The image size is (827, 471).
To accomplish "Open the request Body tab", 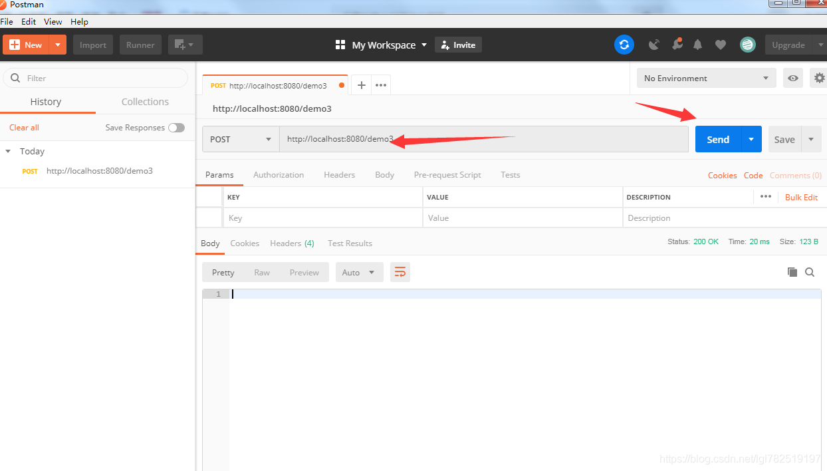I will 384,175.
